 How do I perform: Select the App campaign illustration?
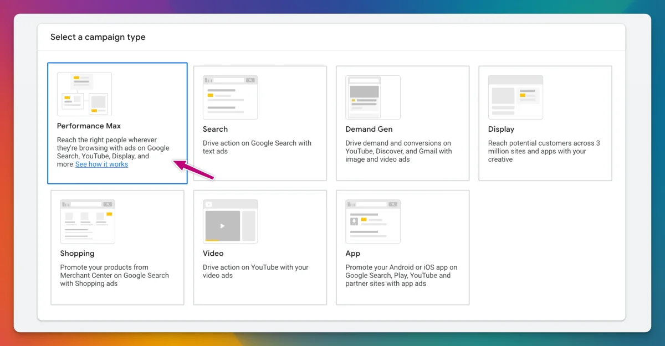pos(372,221)
